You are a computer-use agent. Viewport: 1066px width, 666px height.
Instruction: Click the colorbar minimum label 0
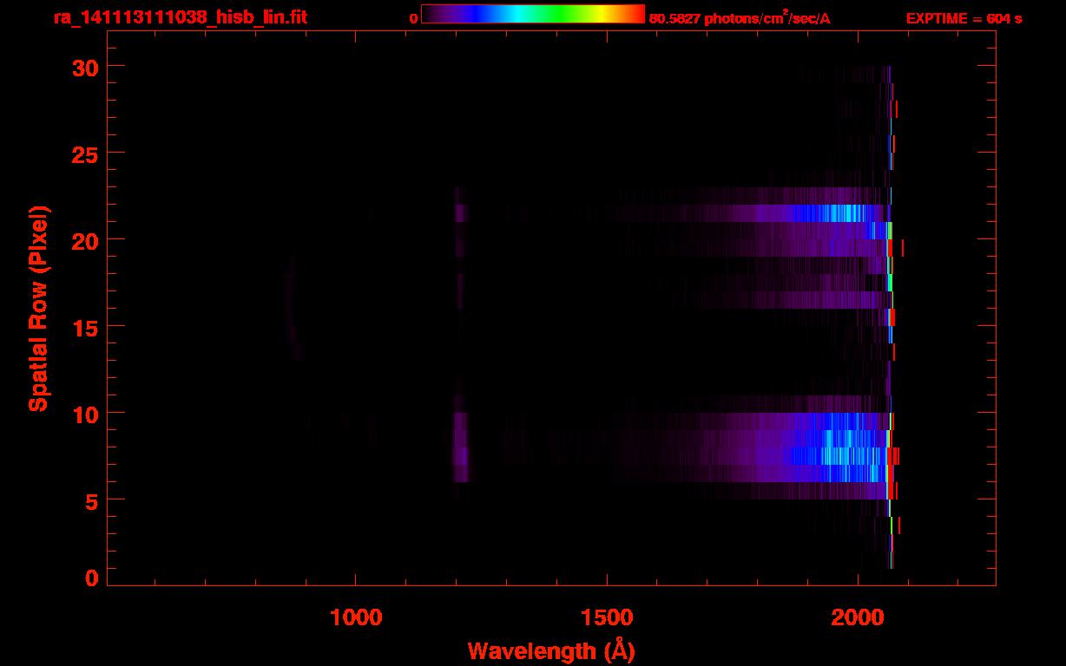(414, 18)
